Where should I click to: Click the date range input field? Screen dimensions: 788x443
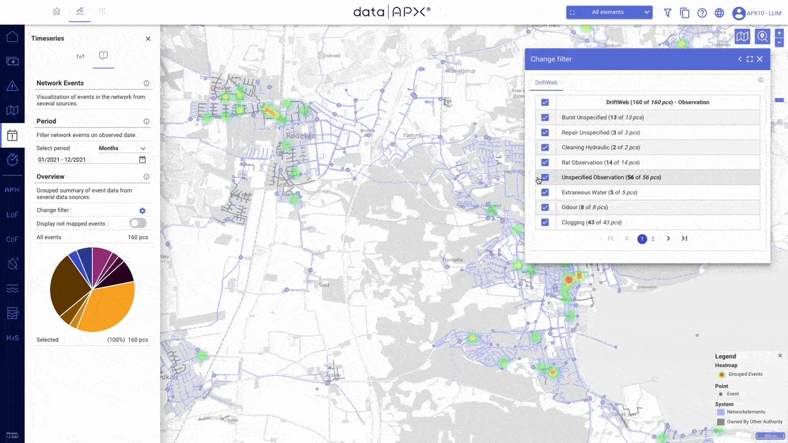pyautogui.click(x=86, y=160)
